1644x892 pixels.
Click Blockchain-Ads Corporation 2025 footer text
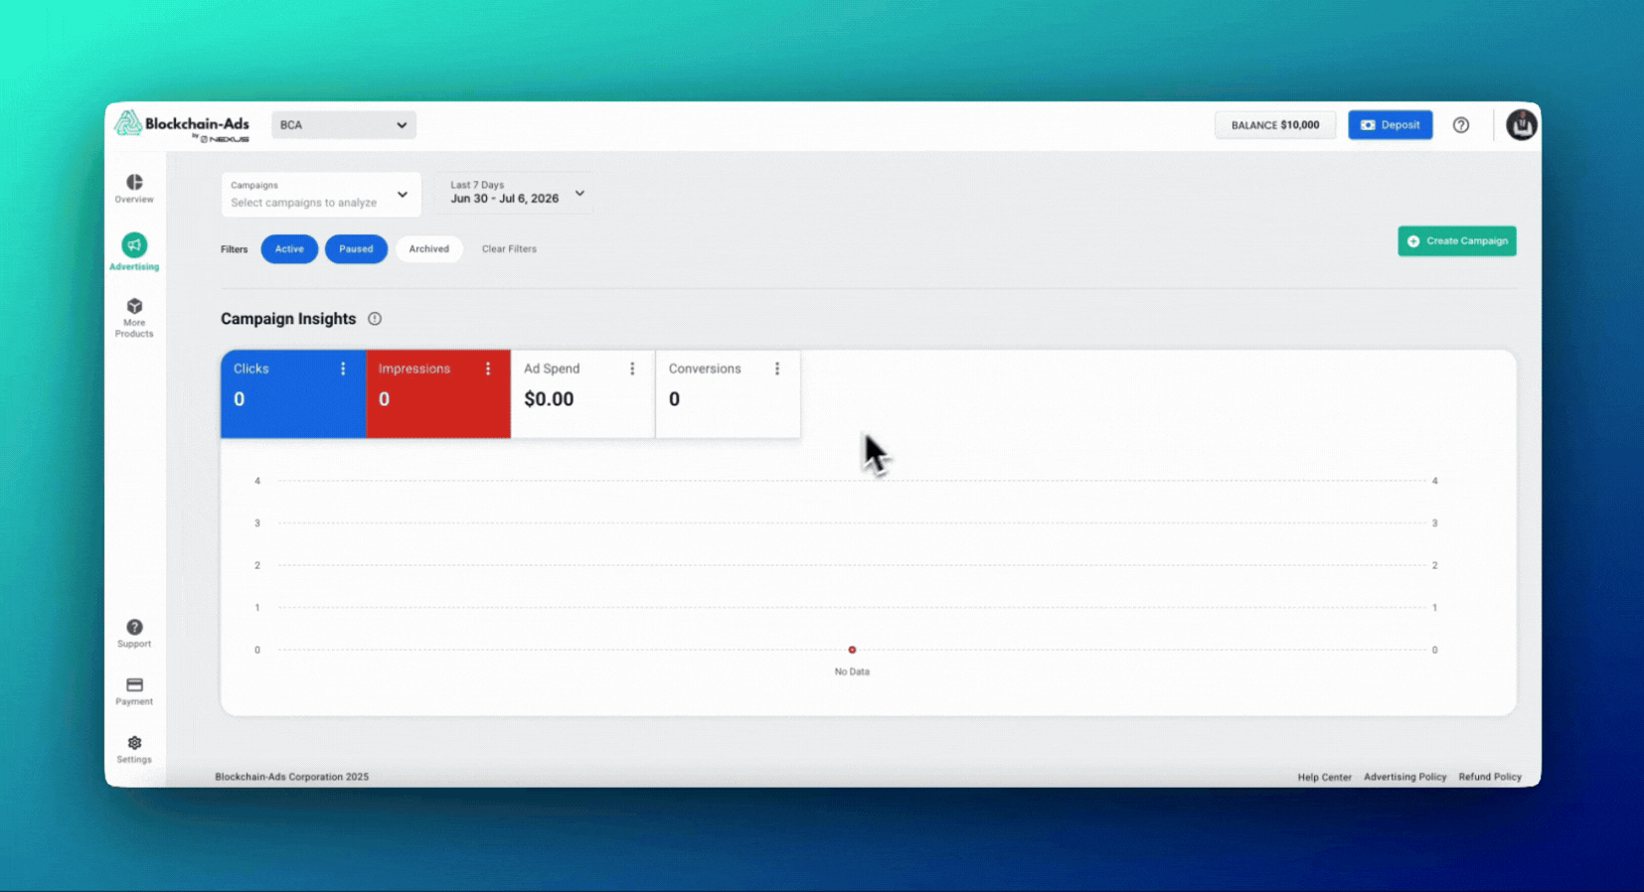[291, 777]
